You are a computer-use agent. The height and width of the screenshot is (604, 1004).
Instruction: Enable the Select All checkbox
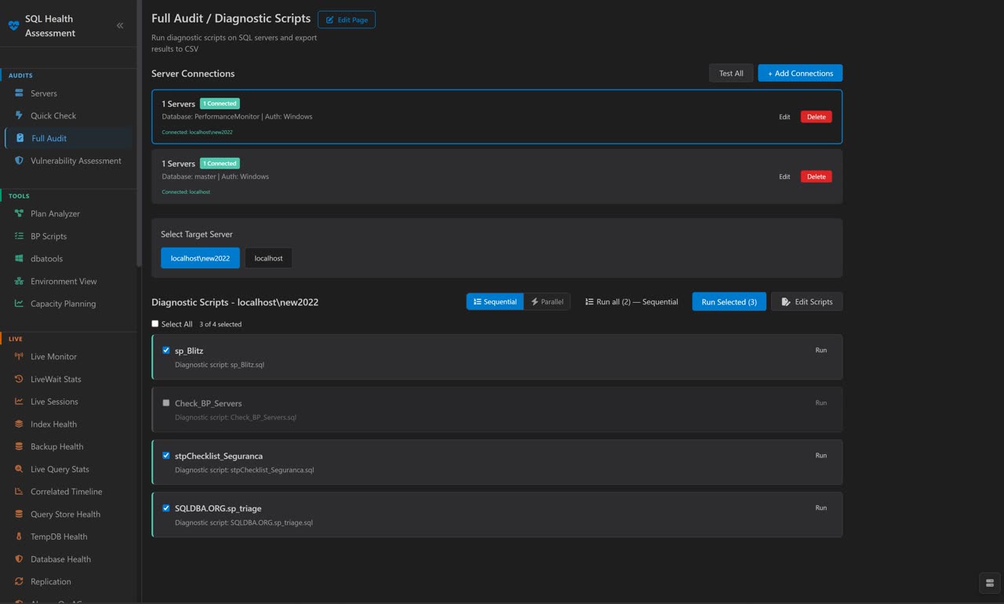(155, 323)
